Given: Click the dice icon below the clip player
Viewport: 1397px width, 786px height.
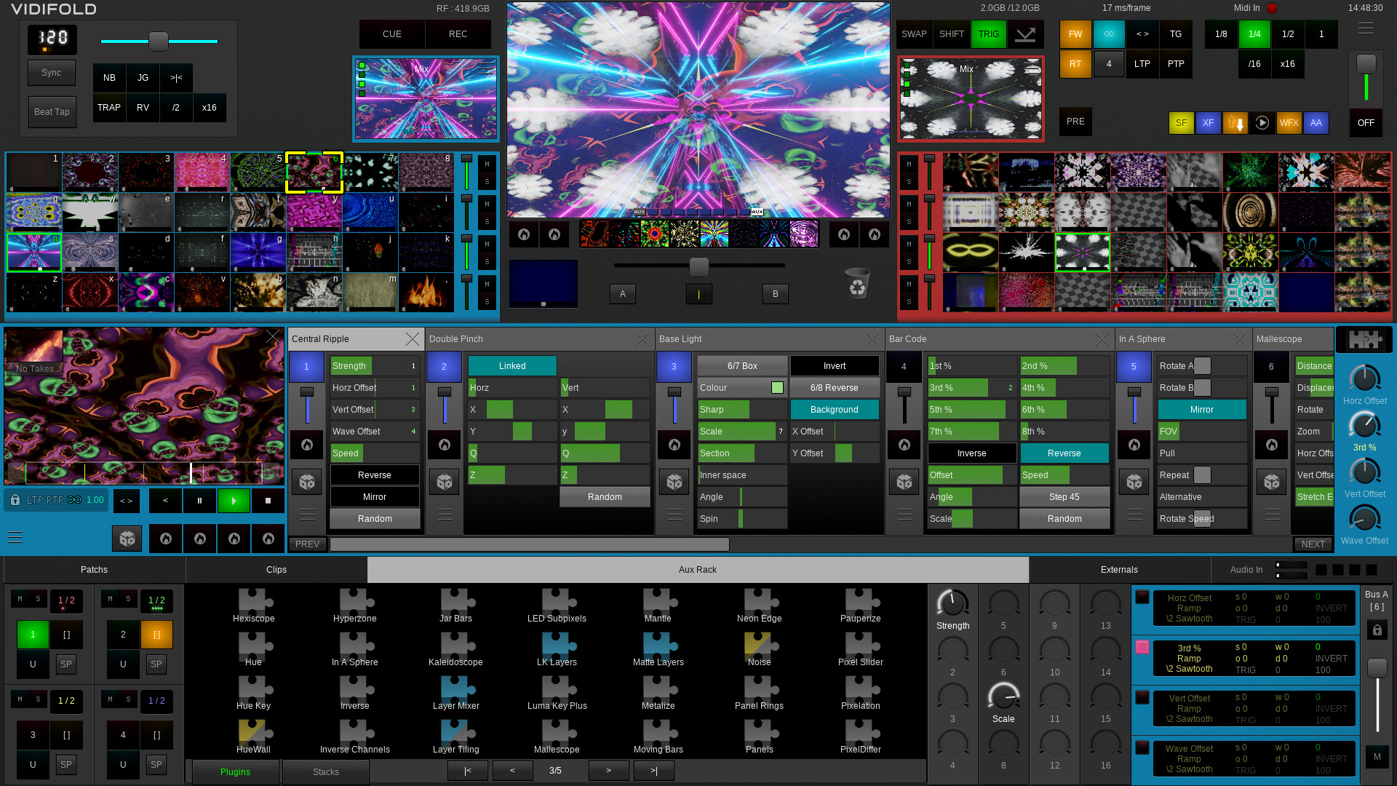Looking at the screenshot, I should 127,539.
